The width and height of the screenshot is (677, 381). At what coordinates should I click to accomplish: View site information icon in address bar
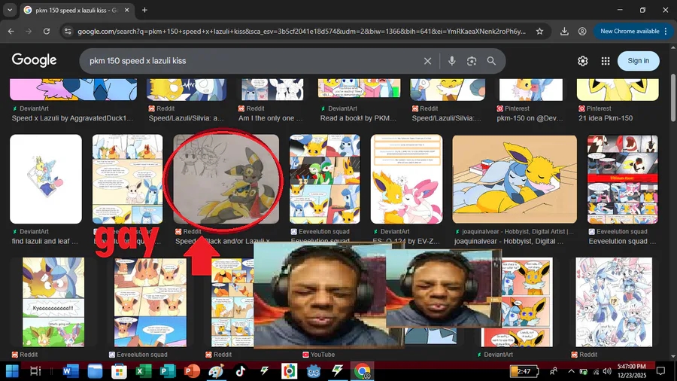[x=68, y=31]
